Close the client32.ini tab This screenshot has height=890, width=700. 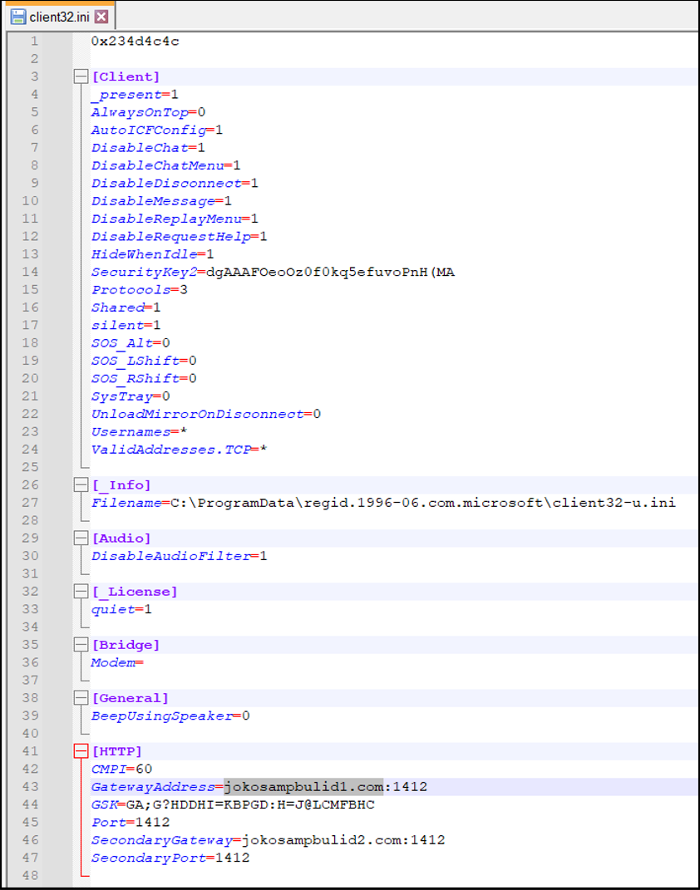[101, 17]
